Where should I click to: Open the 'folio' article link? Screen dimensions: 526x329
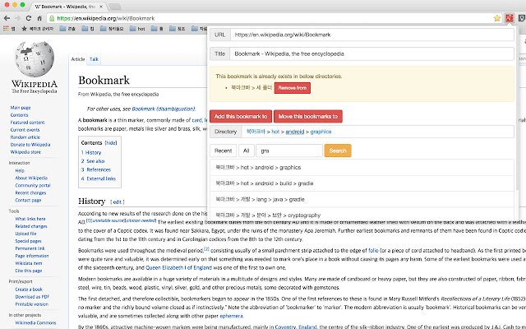(x=373, y=250)
